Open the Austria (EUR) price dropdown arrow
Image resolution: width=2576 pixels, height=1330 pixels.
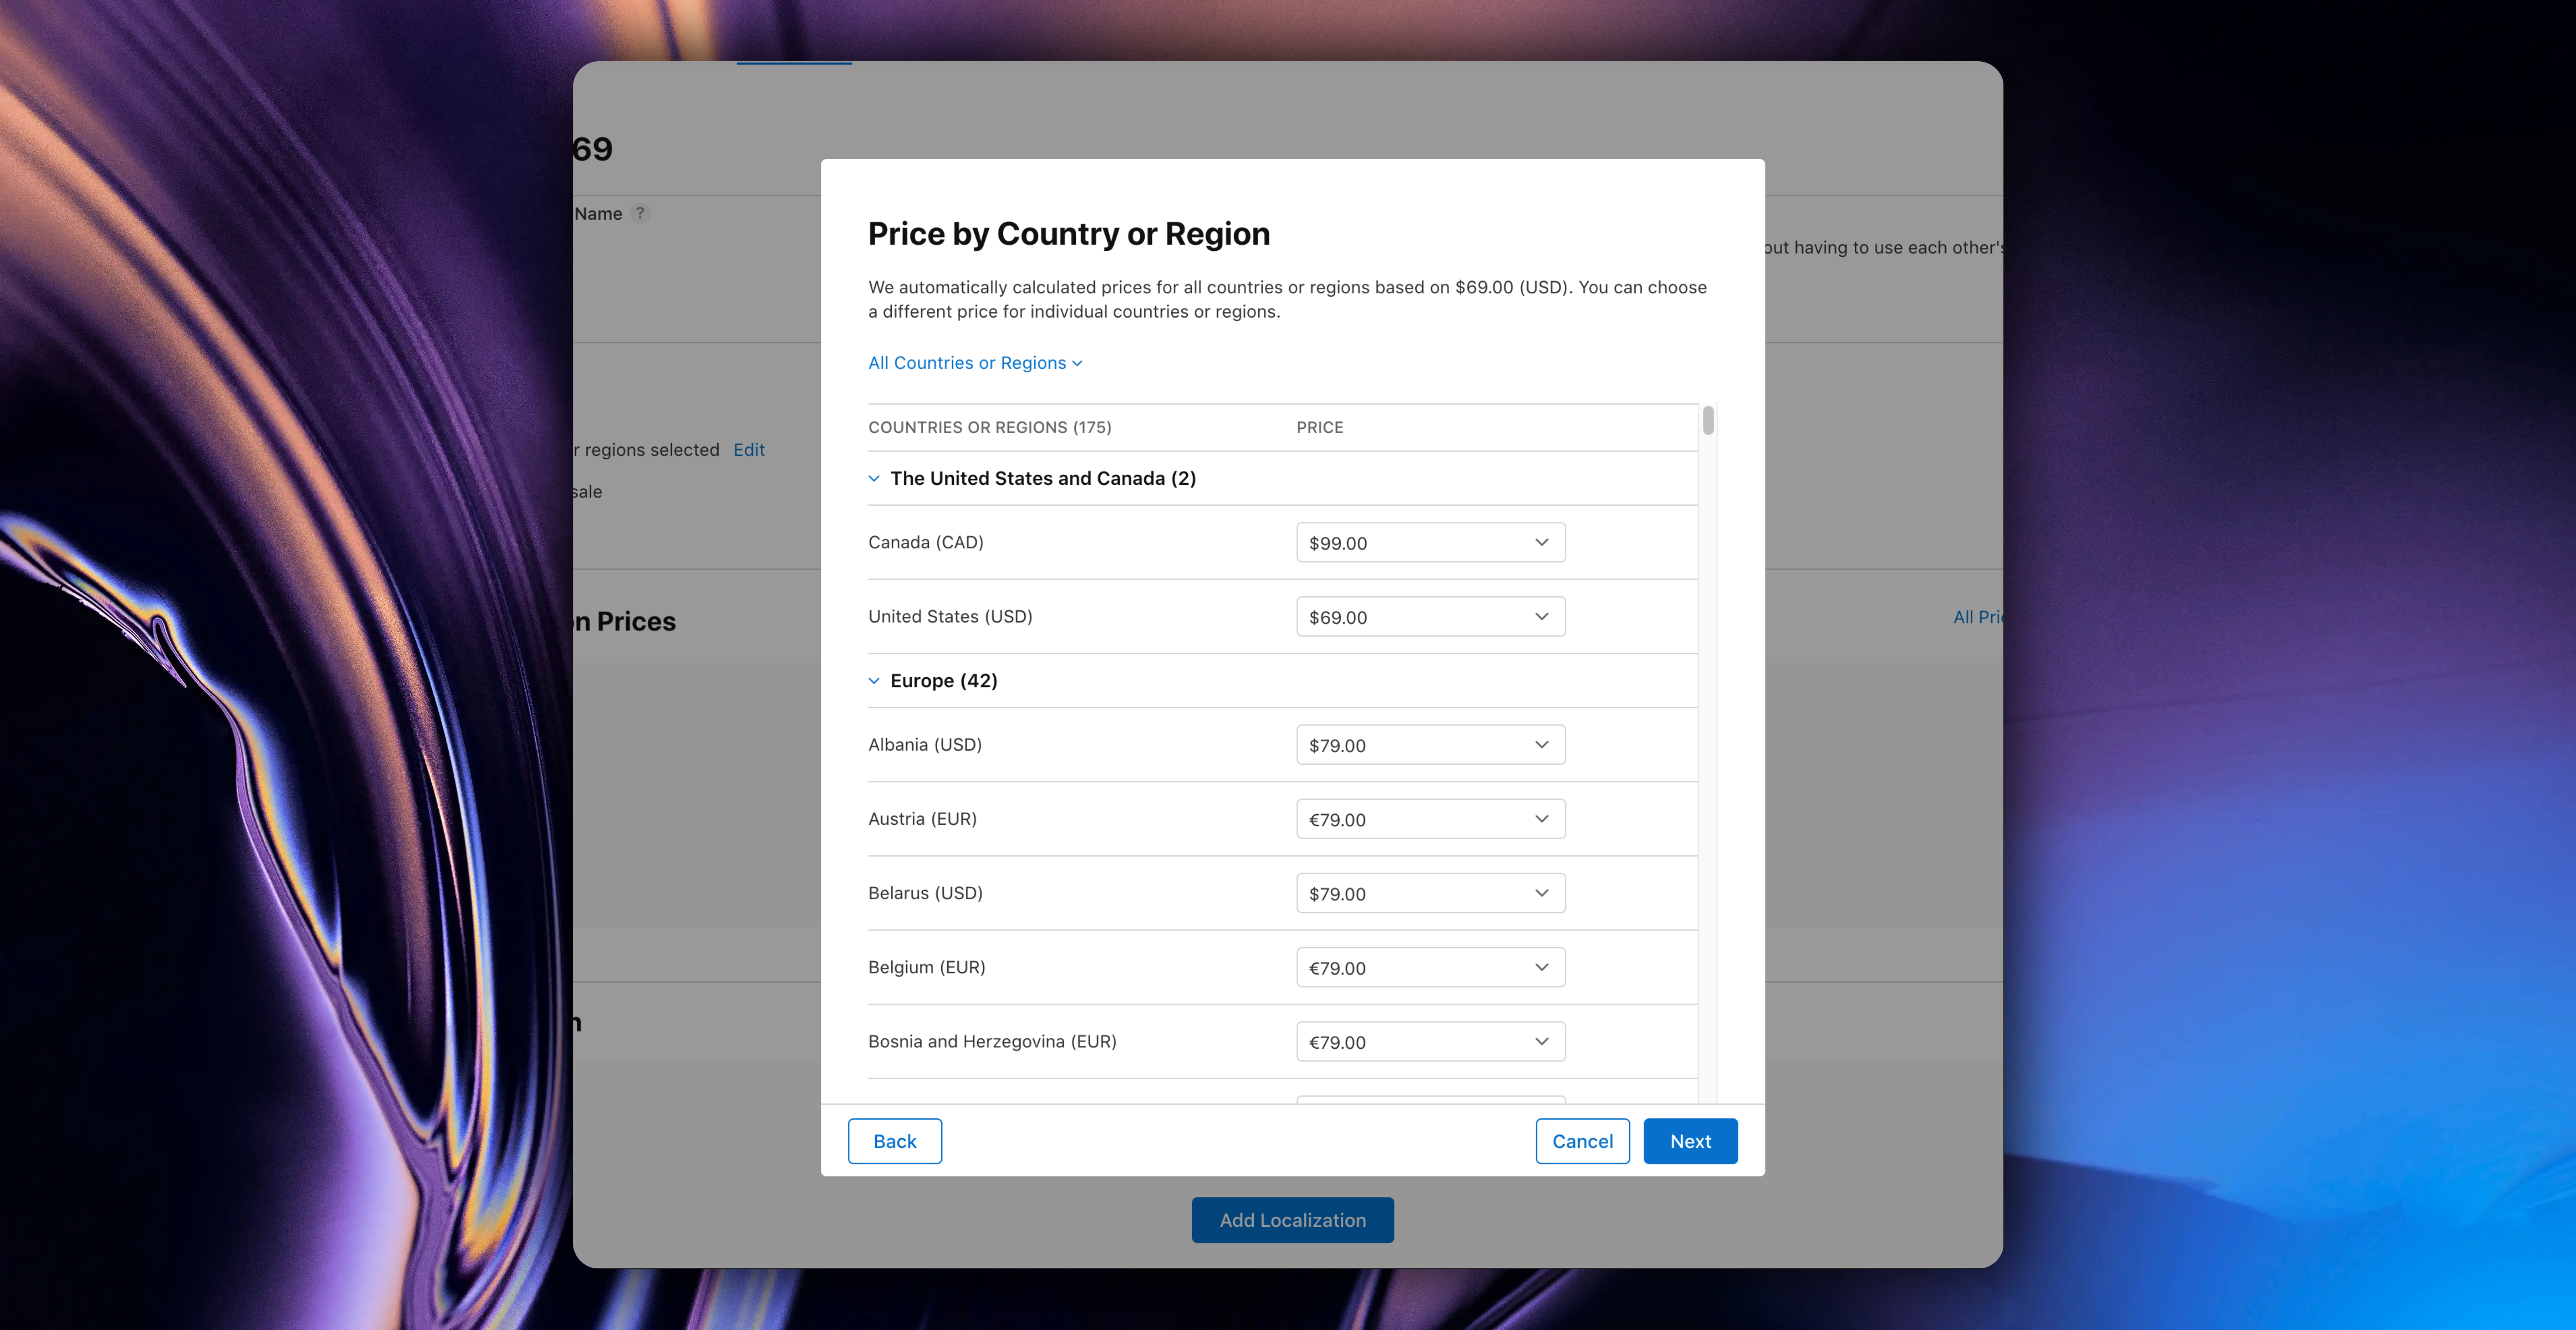[x=1541, y=818]
